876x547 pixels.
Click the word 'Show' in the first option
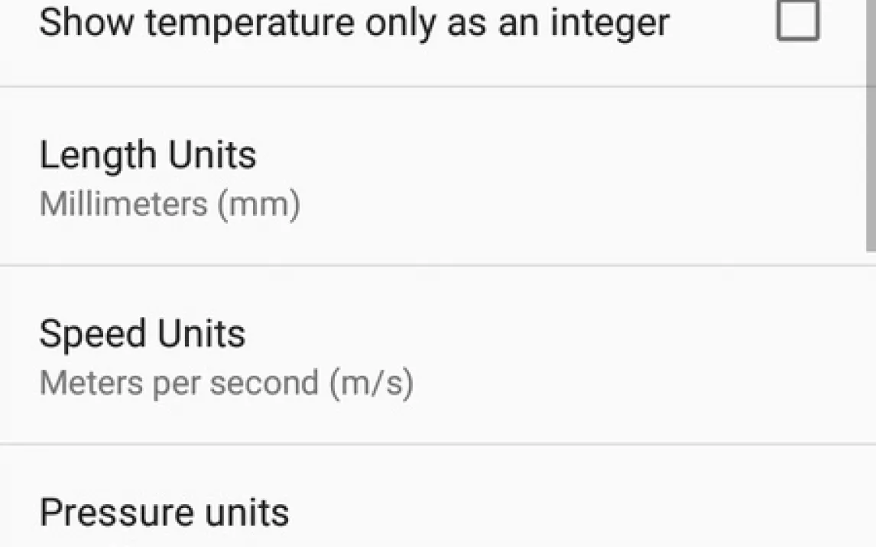tap(86, 22)
